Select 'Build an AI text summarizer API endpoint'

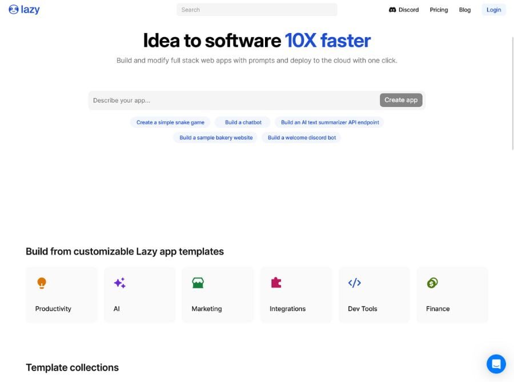[x=330, y=122]
